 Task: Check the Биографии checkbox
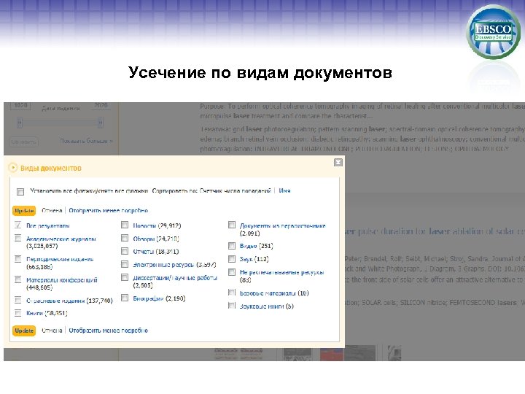[x=125, y=298]
